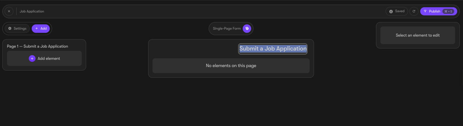This screenshot has height=126, width=463.
Task: Click the purple form-mode icon beside Single-Page Form
Action: click(x=247, y=28)
